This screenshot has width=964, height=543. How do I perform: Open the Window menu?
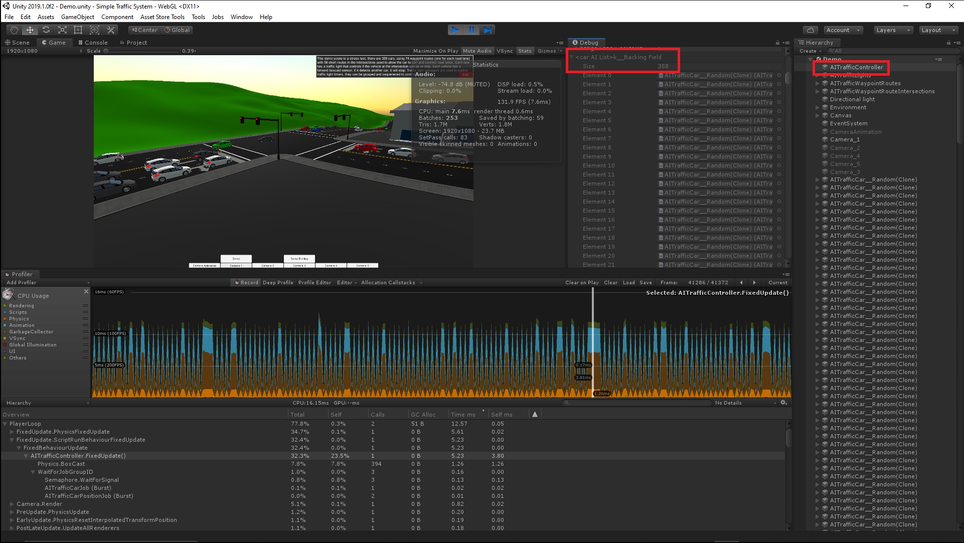point(241,17)
